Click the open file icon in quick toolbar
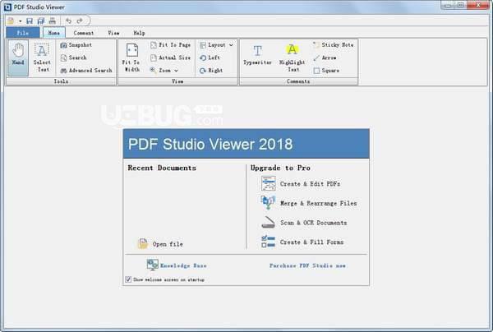The height and width of the screenshot is (332, 493). (11, 21)
